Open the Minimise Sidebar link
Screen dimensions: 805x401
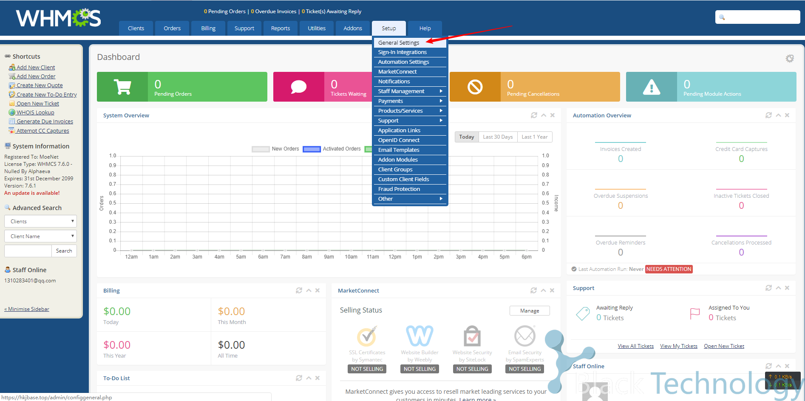coord(27,309)
